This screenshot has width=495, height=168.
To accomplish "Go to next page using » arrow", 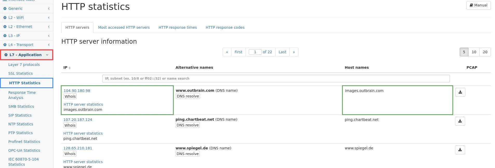I will pos(294,52).
